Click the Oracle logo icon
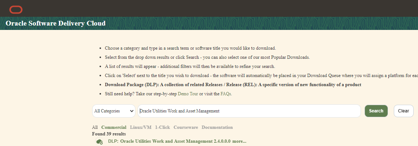The image size is (418, 146). tap(16, 10)
